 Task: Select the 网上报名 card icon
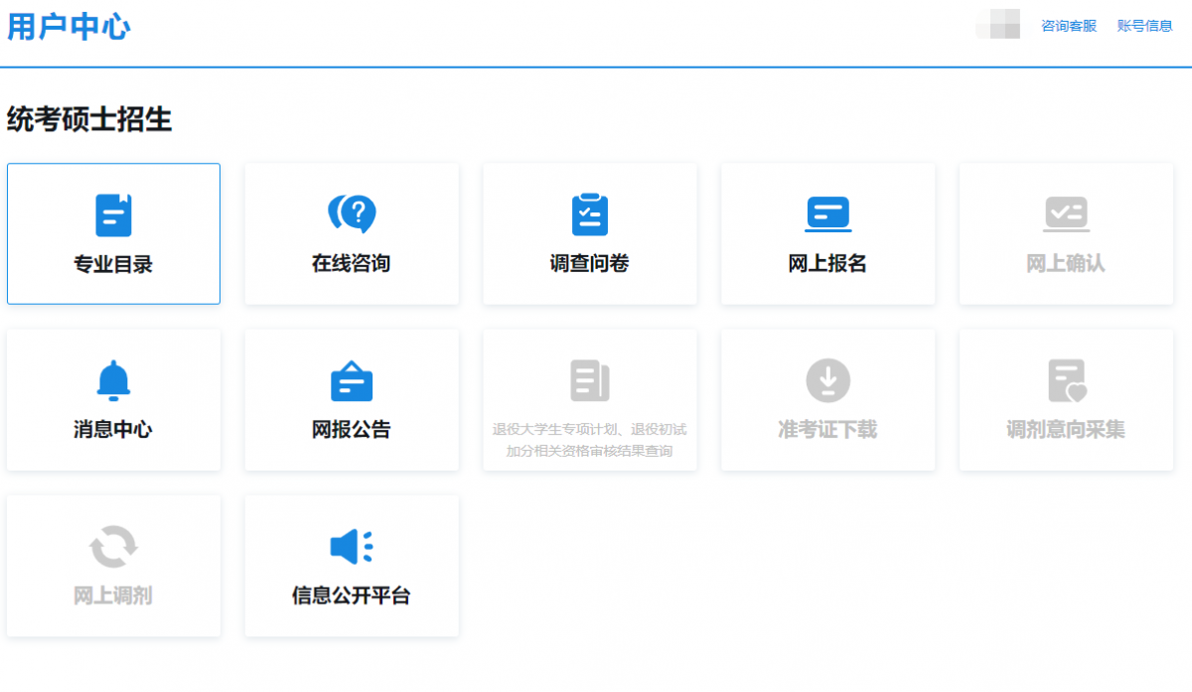click(827, 214)
